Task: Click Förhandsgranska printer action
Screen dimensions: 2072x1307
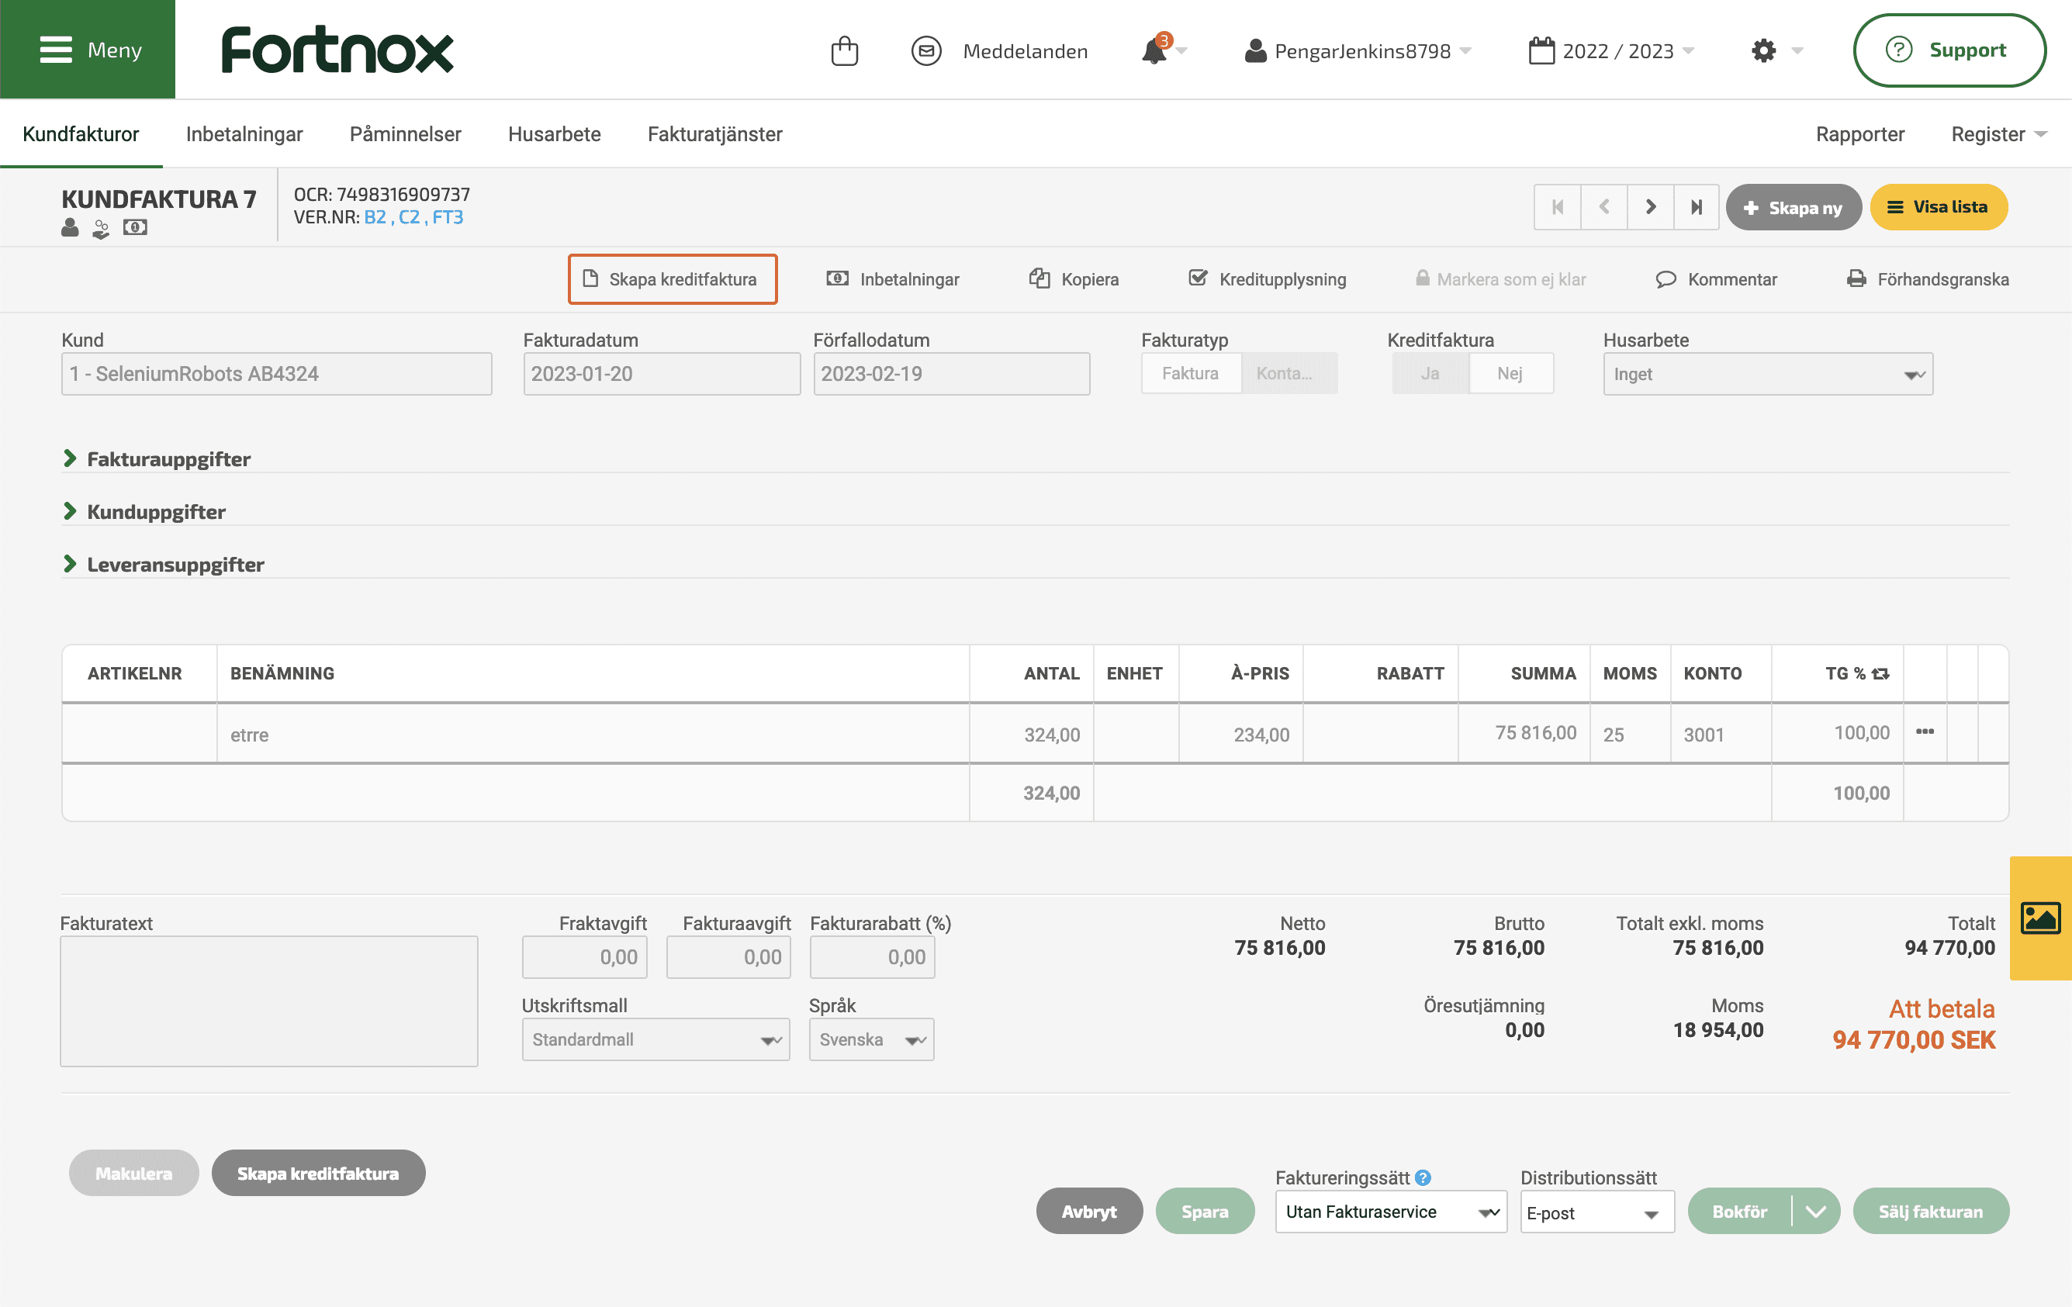Action: (x=1928, y=278)
